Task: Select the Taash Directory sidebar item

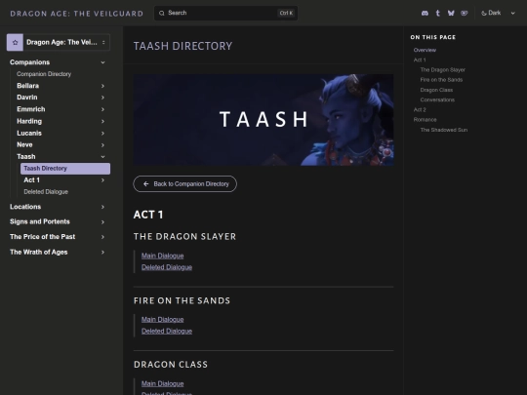Action: (x=65, y=169)
